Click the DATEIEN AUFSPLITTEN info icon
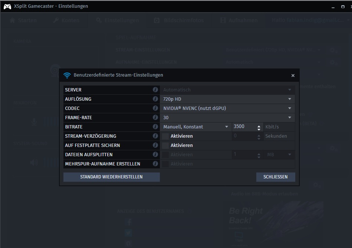 155,155
